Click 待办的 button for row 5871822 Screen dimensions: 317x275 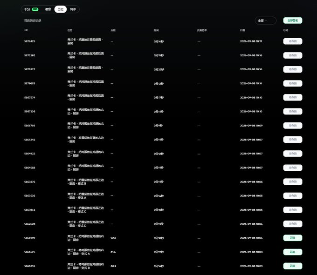[293, 69]
